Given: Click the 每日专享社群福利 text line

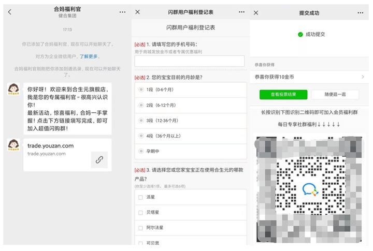Looking at the screenshot, I should coord(309,124).
